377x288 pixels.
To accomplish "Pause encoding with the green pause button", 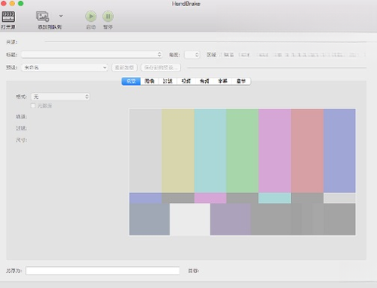I will pos(108,17).
